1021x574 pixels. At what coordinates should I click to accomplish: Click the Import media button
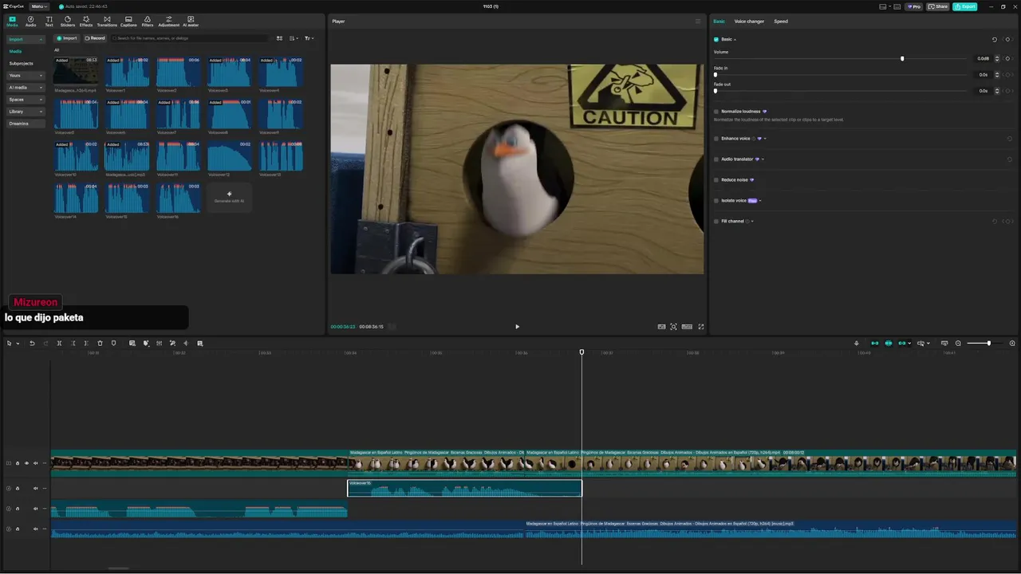67,38
